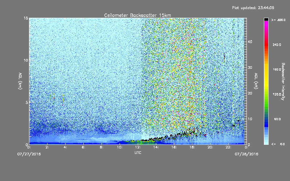Click the 240.0 colorbar label

pos(277,45)
